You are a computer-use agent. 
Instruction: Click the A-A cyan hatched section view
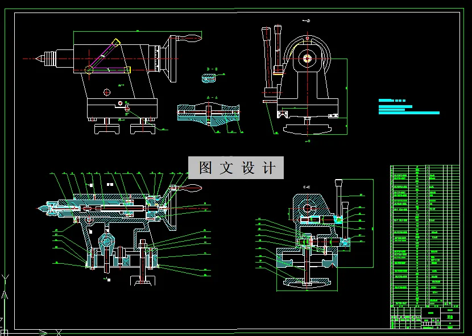[208, 115]
